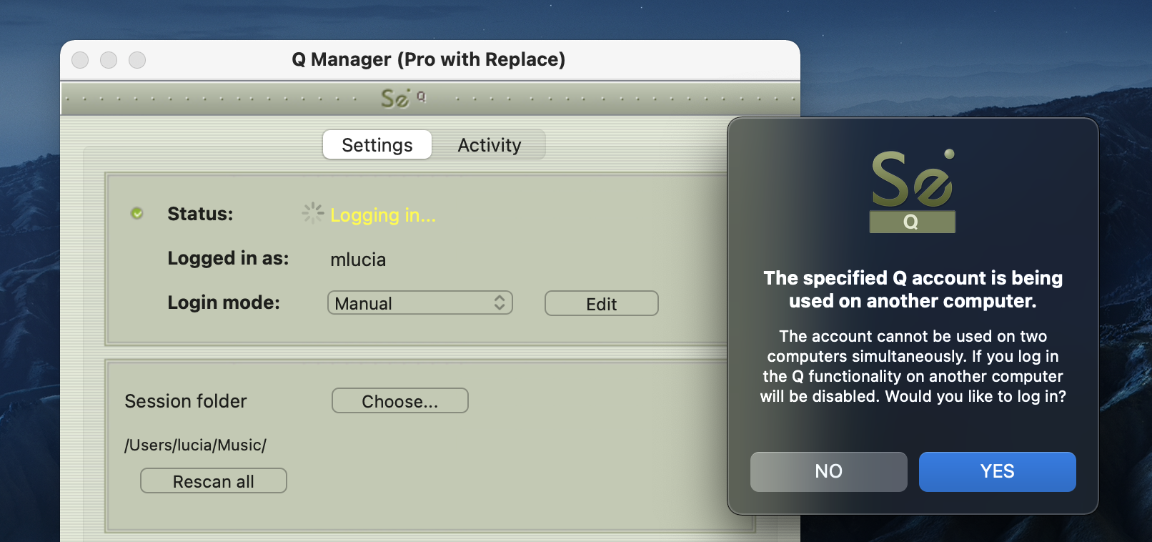Zoom the Q Manager window

pos(137,60)
